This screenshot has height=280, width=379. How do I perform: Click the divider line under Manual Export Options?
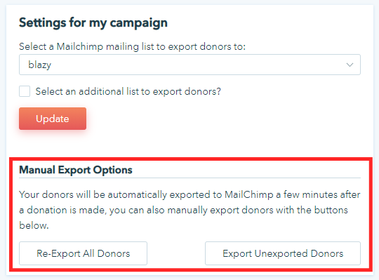(189, 178)
